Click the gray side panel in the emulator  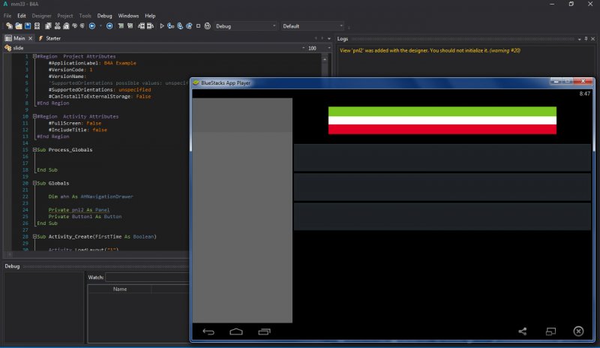(242, 210)
